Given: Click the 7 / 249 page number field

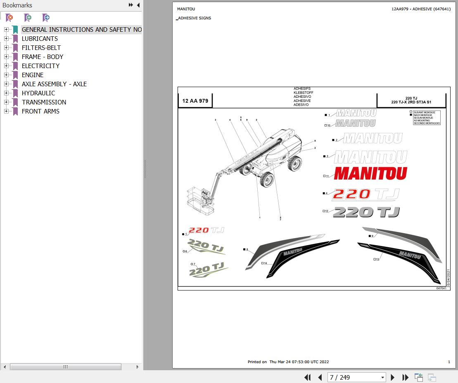Looking at the screenshot, I should coord(354,378).
